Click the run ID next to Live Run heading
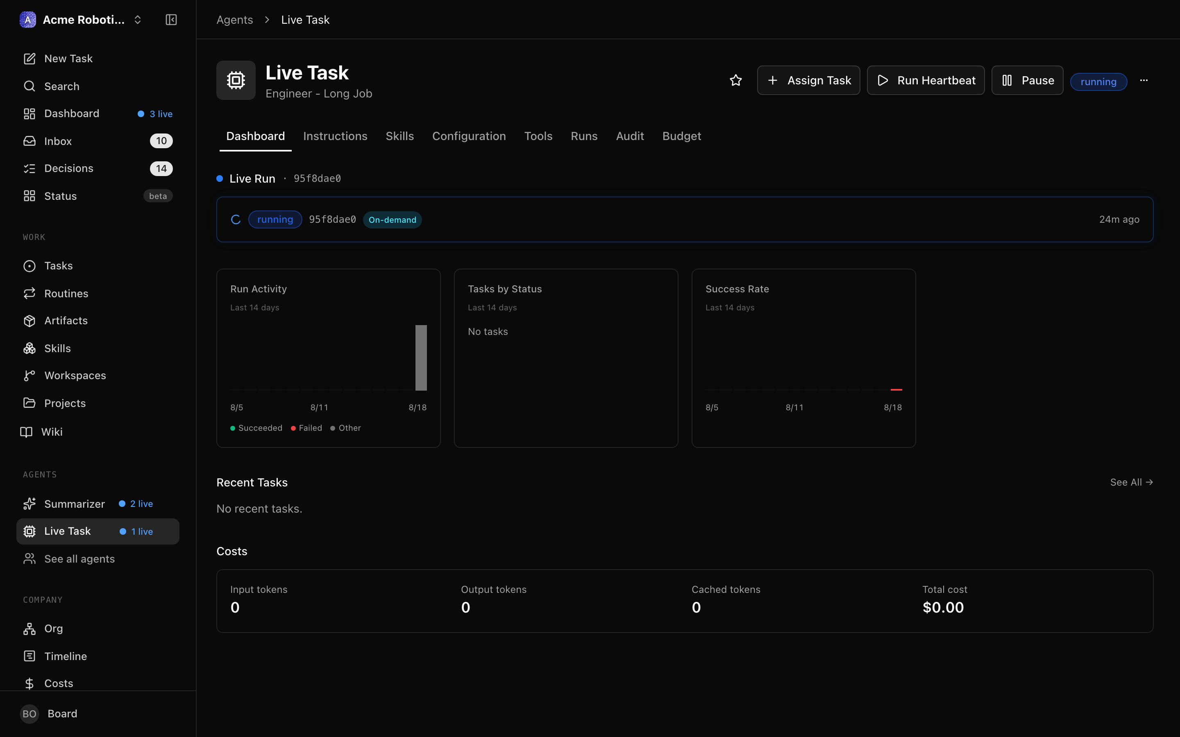Screen dimensions: 1180x737 coord(317,179)
